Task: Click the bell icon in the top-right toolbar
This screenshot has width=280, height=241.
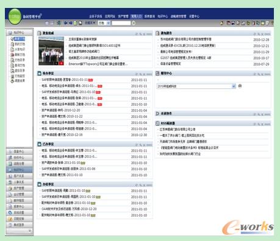Action: tap(221, 23)
